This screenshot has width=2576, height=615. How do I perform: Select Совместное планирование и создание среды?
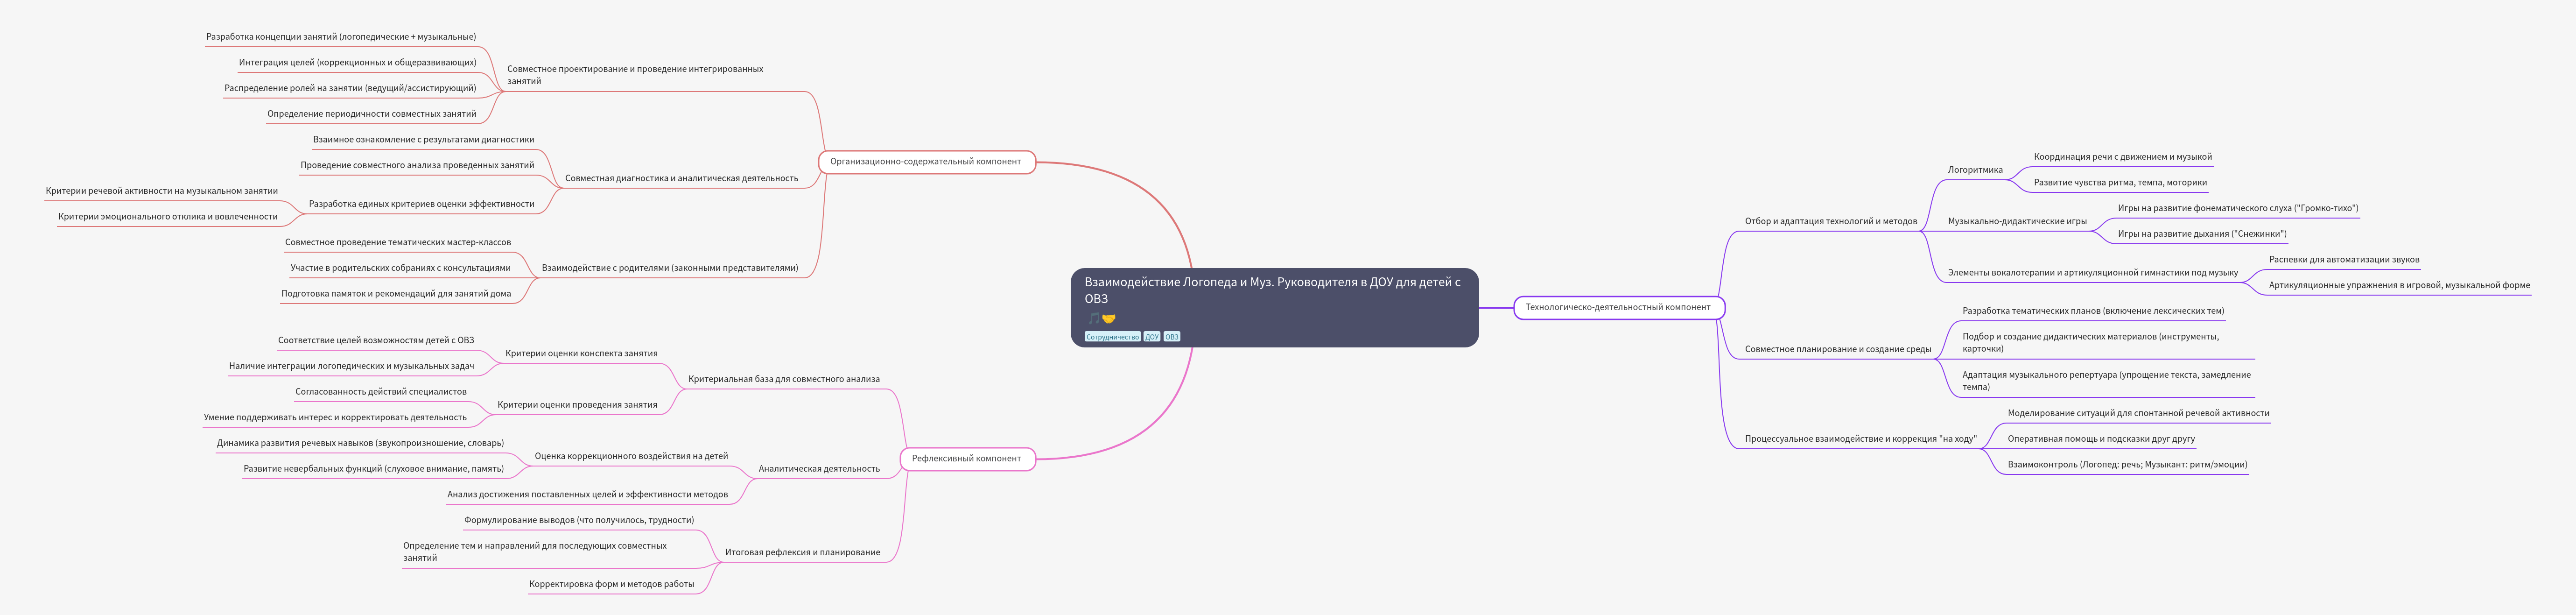(1837, 349)
